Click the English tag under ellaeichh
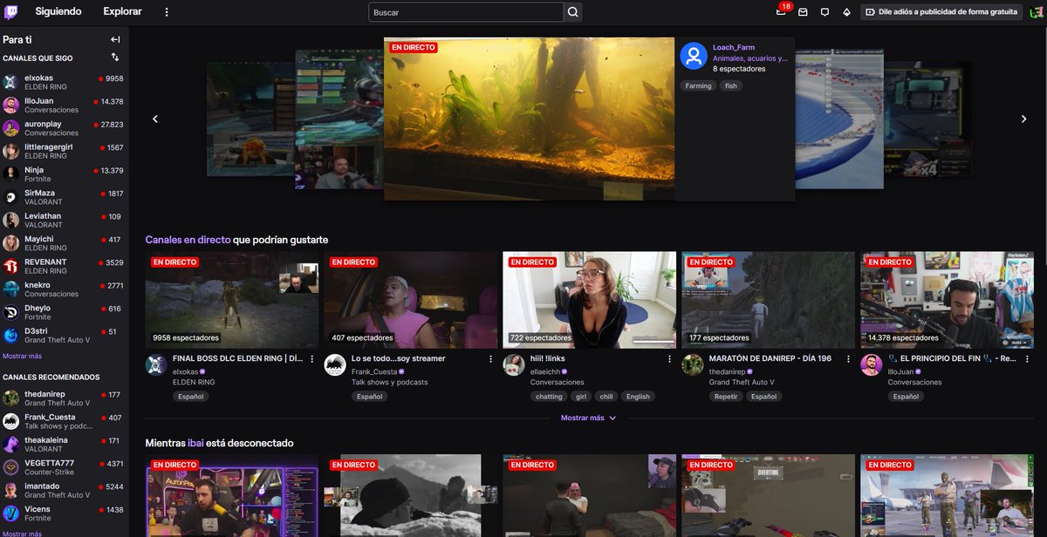Image resolution: width=1047 pixels, height=537 pixels. pos(638,397)
